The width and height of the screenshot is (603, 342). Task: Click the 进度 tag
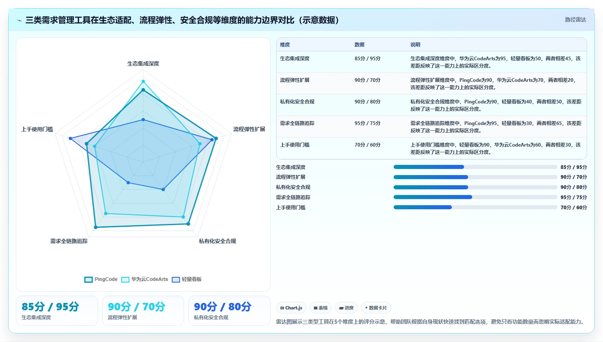pyautogui.click(x=346, y=308)
